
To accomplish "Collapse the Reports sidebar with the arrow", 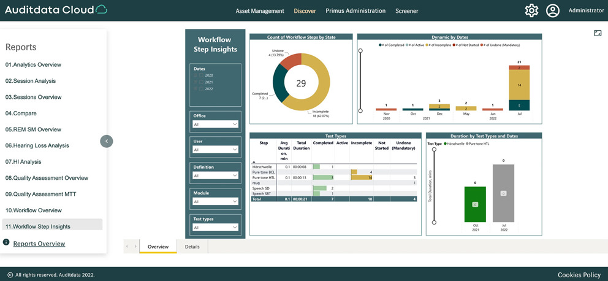I will 107,141.
